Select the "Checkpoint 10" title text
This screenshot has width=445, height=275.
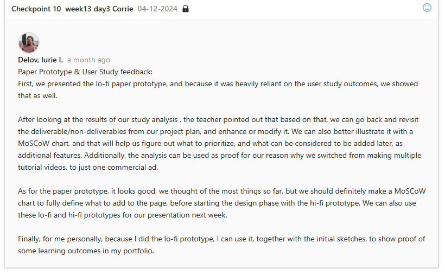click(36, 9)
